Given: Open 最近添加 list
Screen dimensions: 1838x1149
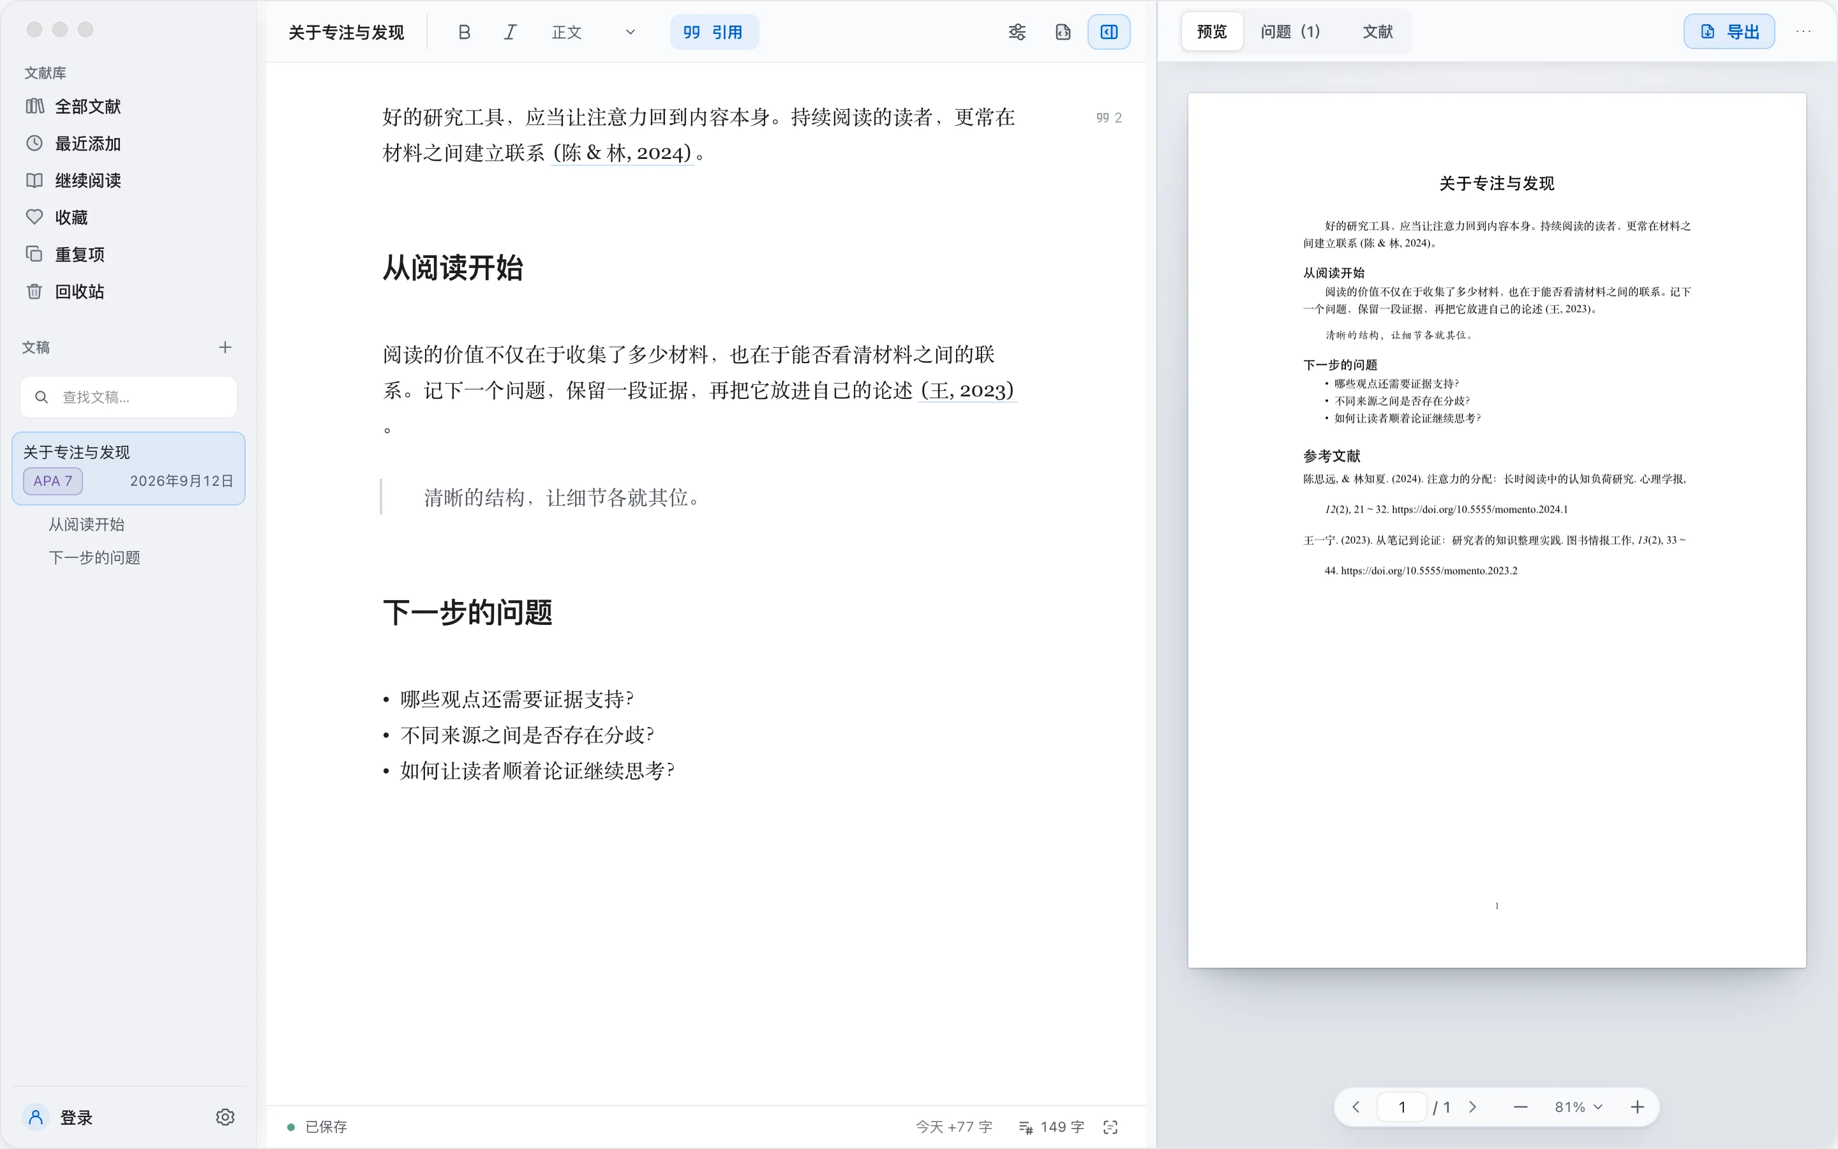Looking at the screenshot, I should pyautogui.click(x=129, y=144).
